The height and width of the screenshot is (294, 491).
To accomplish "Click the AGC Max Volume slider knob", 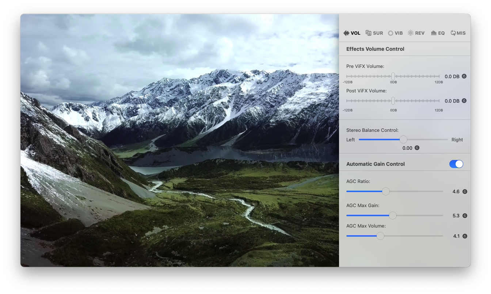I will (x=380, y=236).
